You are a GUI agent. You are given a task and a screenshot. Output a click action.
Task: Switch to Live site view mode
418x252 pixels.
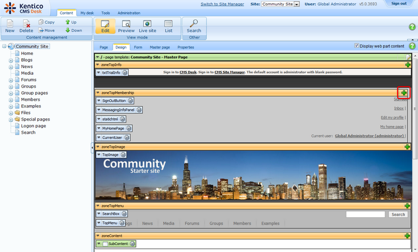pos(147,26)
